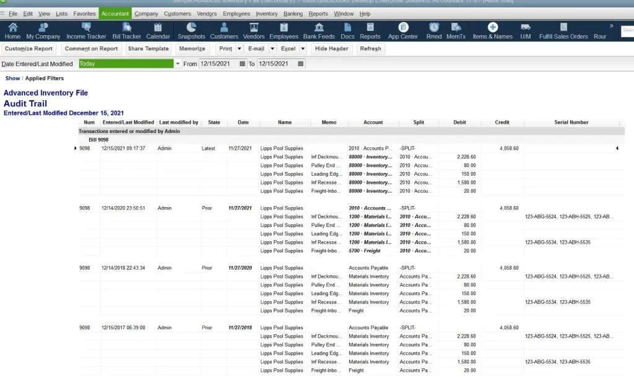
Task: Click the 11/27/2018 date cell
Action: coord(240,328)
